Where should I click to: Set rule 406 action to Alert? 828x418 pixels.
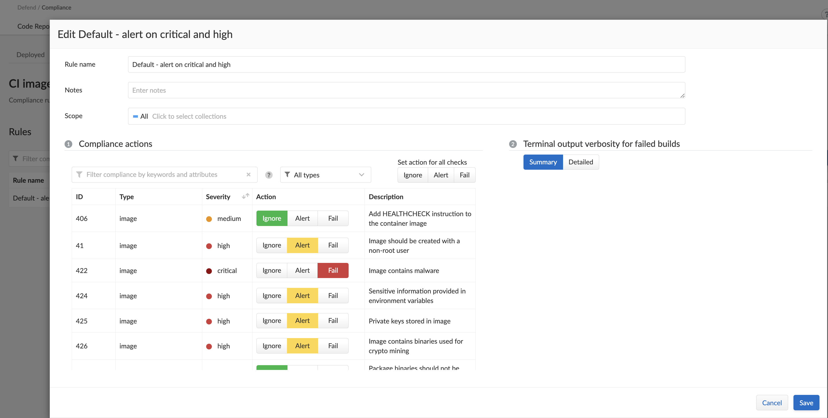tap(302, 219)
